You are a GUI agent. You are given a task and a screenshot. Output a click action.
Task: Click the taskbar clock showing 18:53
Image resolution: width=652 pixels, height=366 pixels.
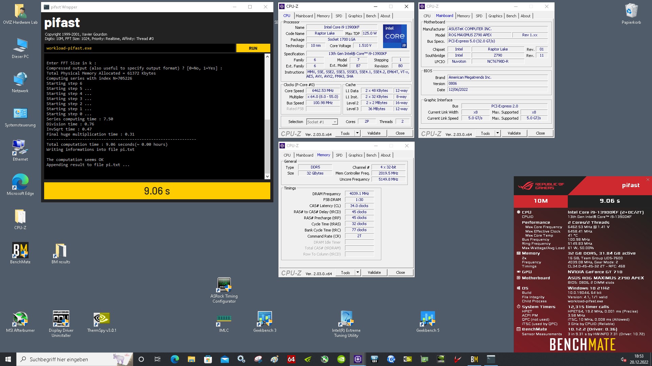[x=639, y=359]
